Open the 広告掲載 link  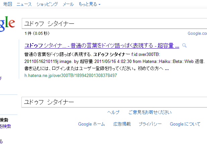click(122, 124)
